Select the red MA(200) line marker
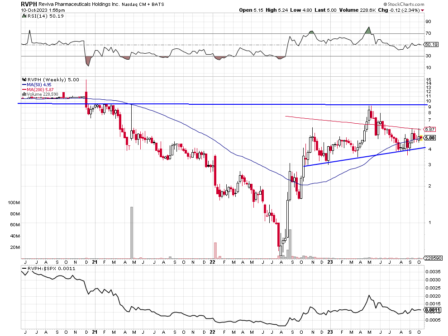448x336 pixels. pyautogui.click(x=23, y=89)
